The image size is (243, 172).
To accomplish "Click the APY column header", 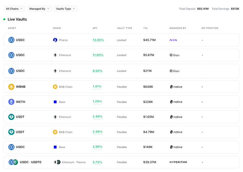I will tap(95, 28).
